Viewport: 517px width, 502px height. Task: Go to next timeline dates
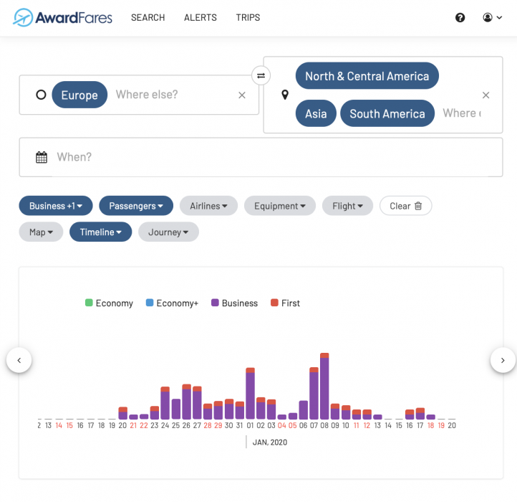click(x=503, y=360)
